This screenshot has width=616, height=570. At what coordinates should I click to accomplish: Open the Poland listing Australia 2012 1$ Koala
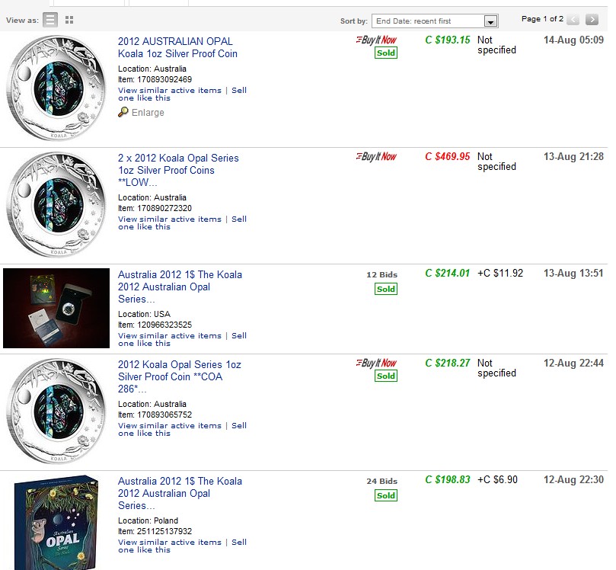pyautogui.click(x=180, y=493)
